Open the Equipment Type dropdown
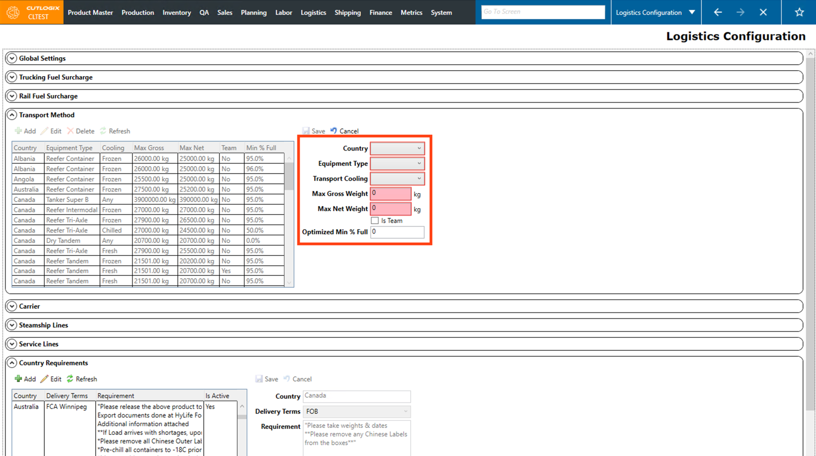This screenshot has width=816, height=456. pyautogui.click(x=397, y=164)
